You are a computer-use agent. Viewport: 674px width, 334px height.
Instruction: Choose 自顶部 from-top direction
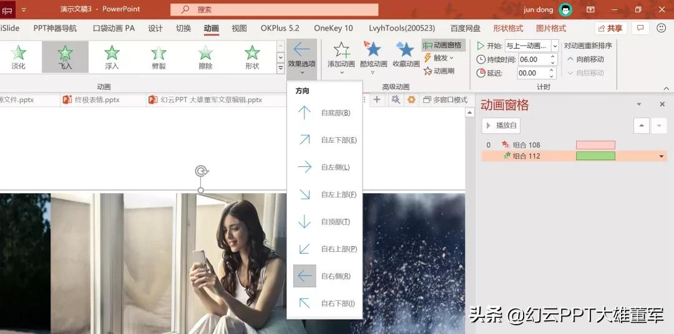click(x=305, y=221)
